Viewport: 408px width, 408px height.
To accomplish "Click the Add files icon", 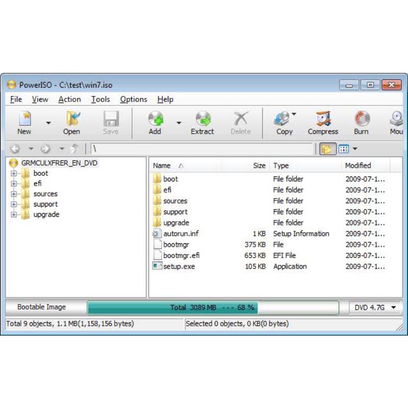I will 156,119.
